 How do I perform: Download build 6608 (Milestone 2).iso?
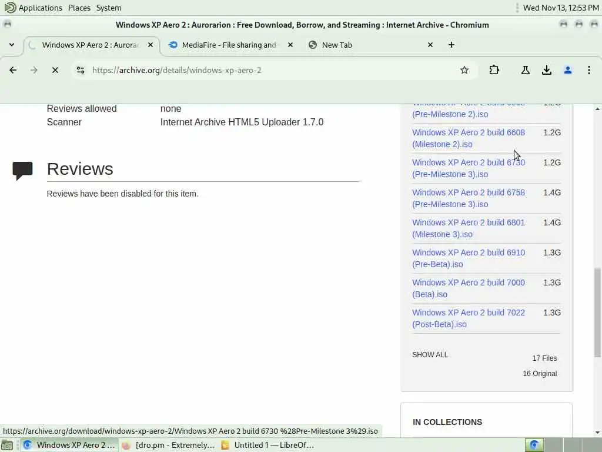469,138
